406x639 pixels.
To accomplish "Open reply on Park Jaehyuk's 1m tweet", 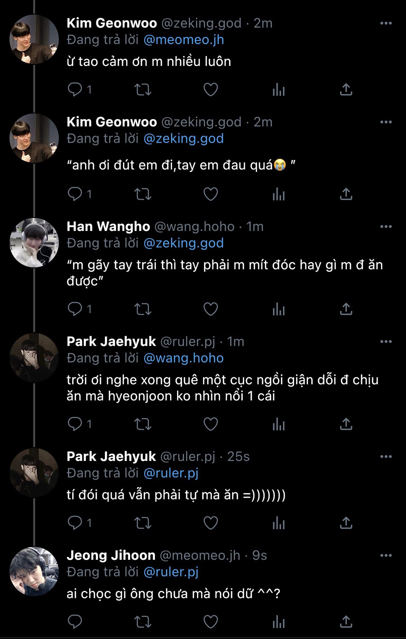I will click(x=75, y=424).
